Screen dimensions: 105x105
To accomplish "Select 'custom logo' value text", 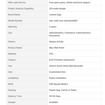I will coord(55,15).
